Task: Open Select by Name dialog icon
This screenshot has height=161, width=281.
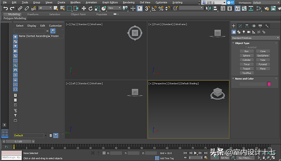Action: (x=62, y=9)
